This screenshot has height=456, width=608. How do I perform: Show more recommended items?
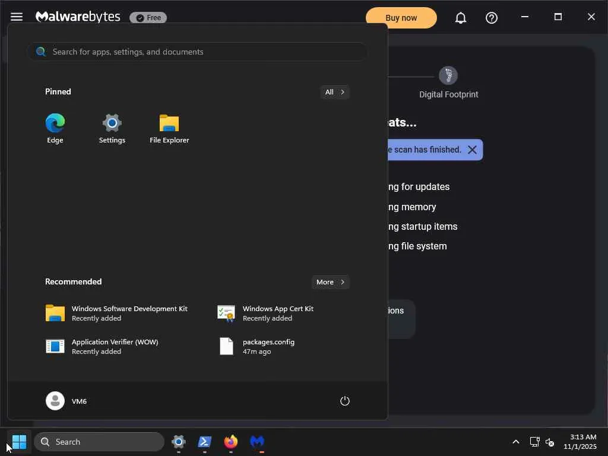pos(330,282)
